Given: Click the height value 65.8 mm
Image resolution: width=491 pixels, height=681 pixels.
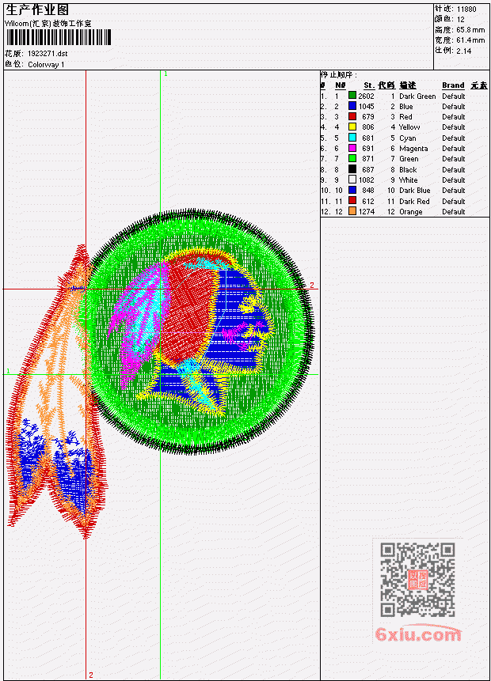Looking at the screenshot, I should [x=470, y=30].
